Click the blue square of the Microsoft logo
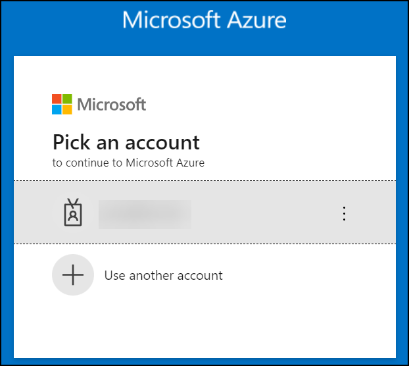 tap(57, 109)
